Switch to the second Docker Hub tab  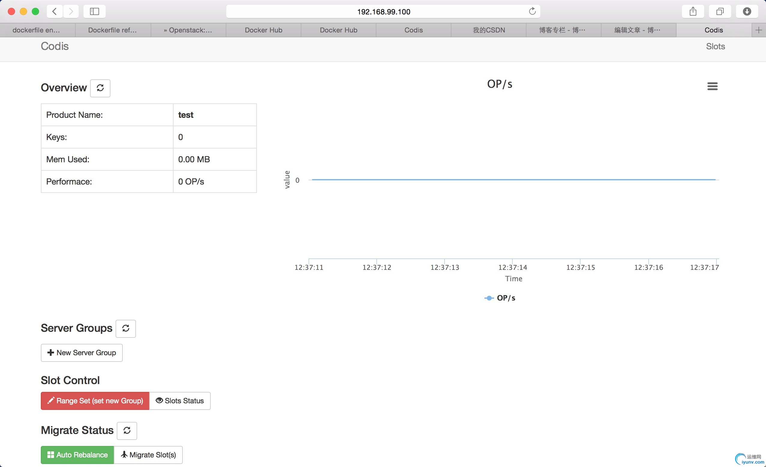point(339,30)
